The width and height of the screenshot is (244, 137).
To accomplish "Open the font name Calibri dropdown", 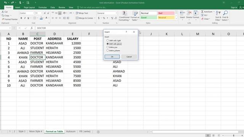I will click(x=34, y=13).
